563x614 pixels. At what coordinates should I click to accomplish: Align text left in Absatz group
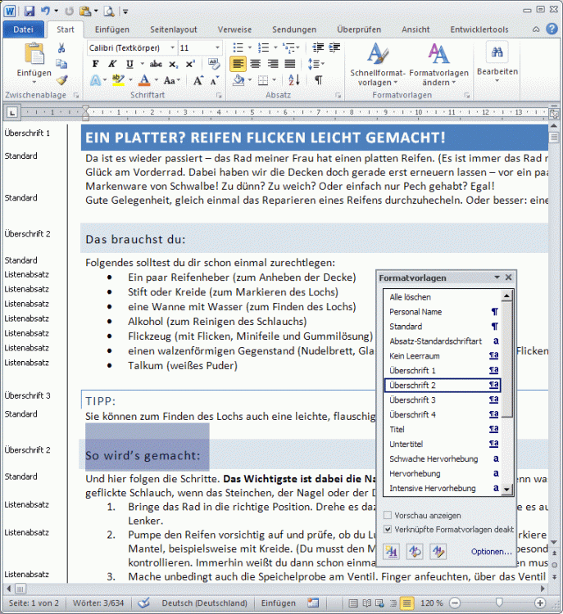pyautogui.click(x=238, y=64)
